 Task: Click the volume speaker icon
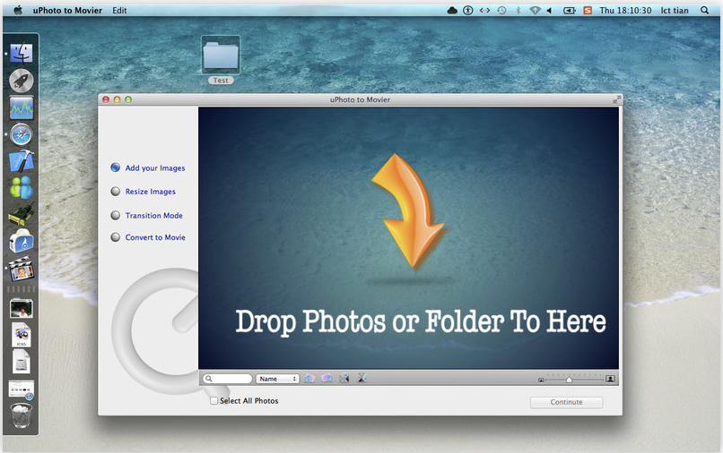tap(550, 10)
